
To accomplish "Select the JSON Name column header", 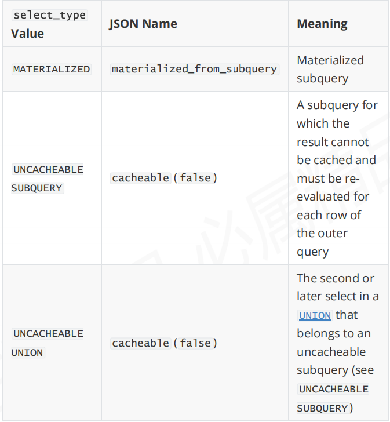I will click(x=143, y=24).
